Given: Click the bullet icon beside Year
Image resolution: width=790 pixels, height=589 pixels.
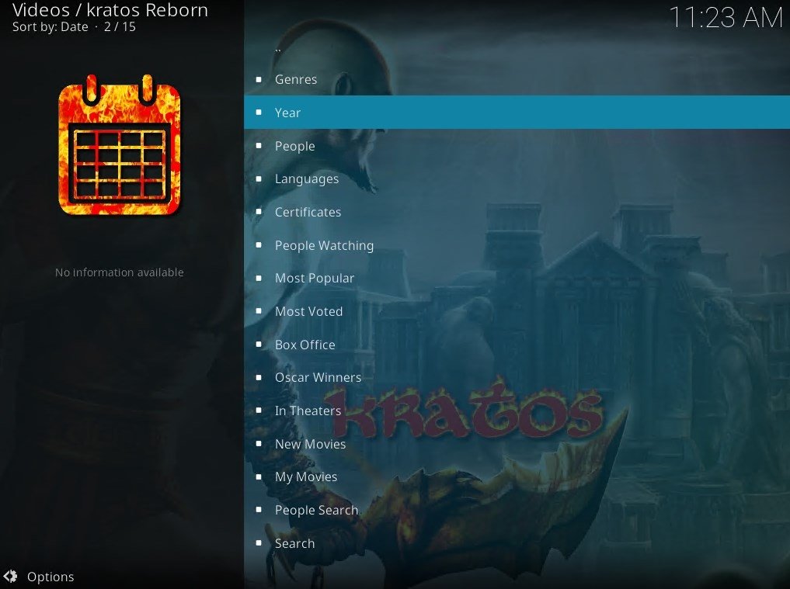Looking at the screenshot, I should pos(259,113).
